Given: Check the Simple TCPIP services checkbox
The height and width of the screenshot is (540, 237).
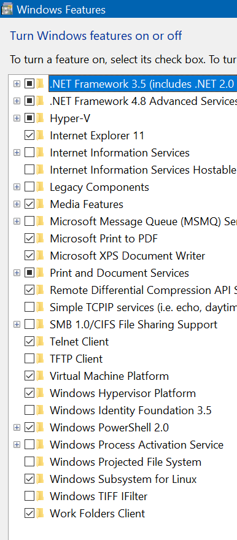Looking at the screenshot, I should click(x=29, y=307).
